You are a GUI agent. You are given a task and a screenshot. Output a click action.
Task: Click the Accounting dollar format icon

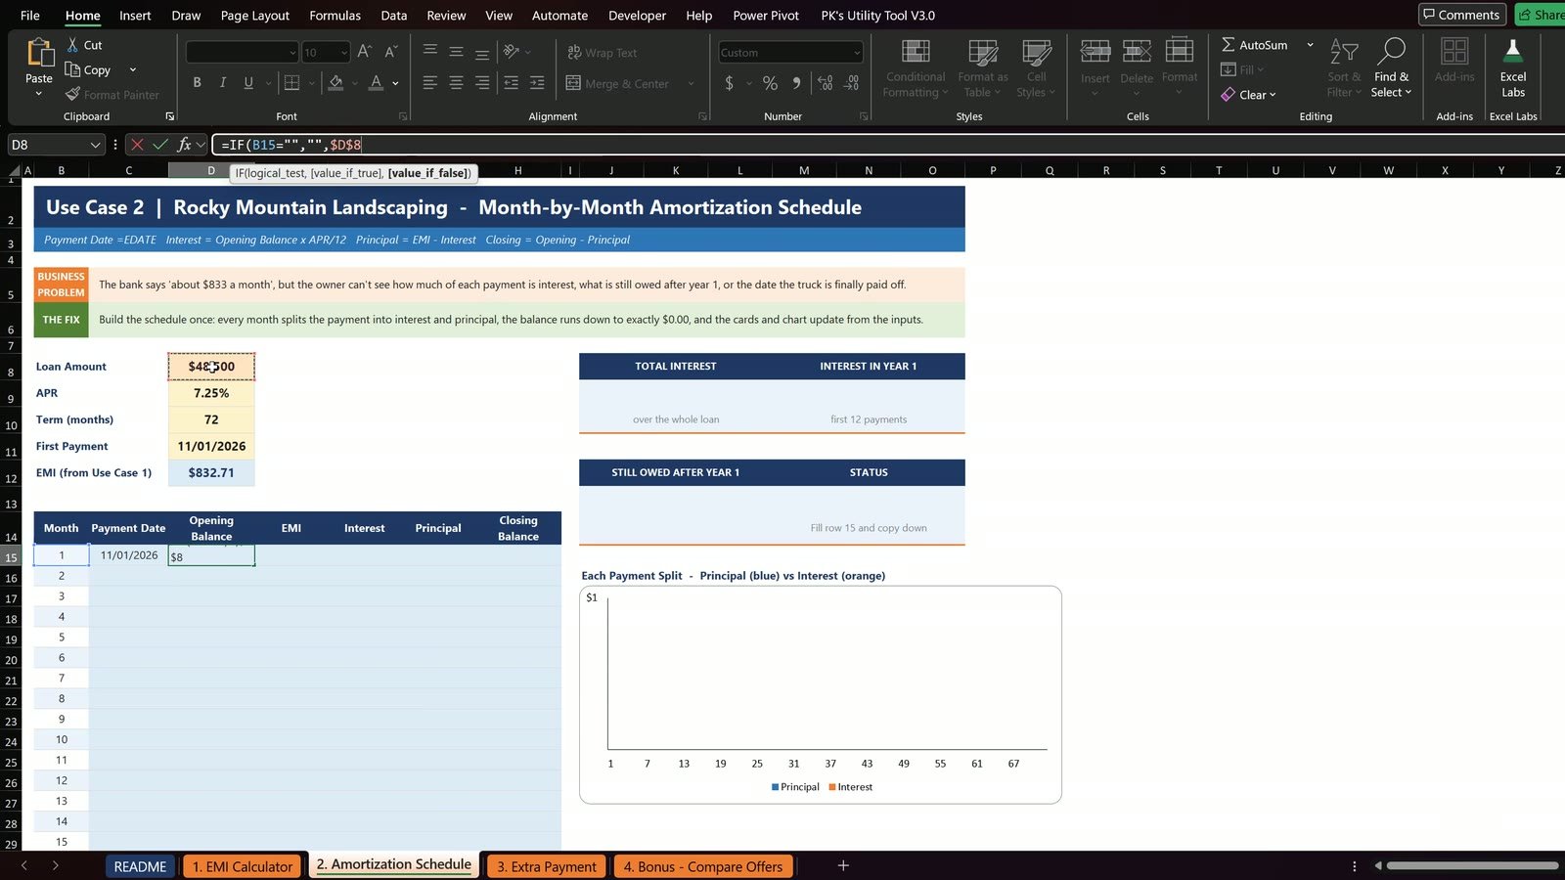tap(729, 83)
